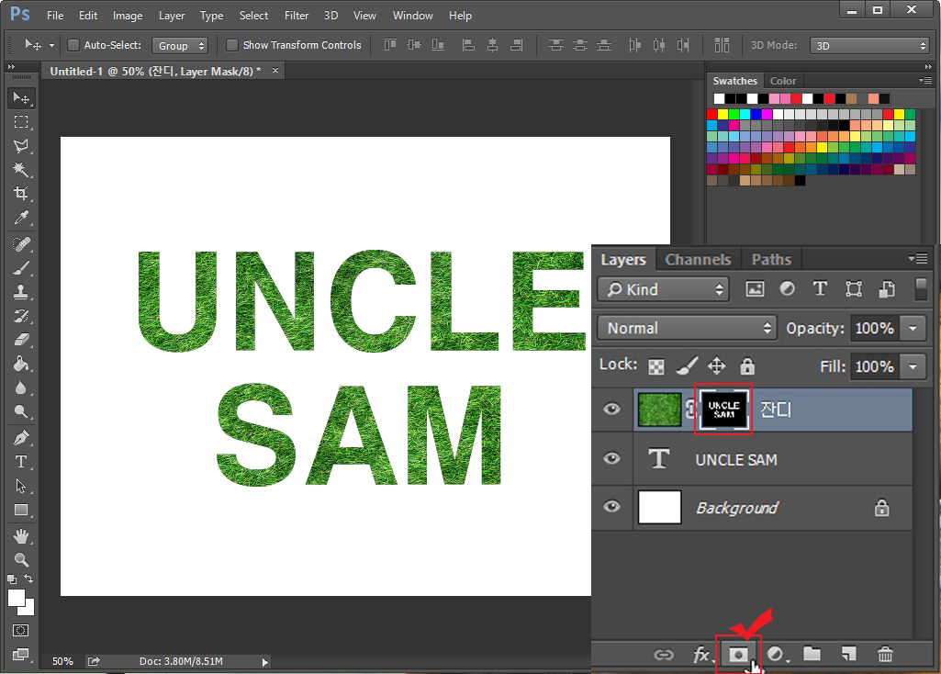This screenshot has width=941, height=674.
Task: Click the Add layer mask button
Action: (738, 654)
